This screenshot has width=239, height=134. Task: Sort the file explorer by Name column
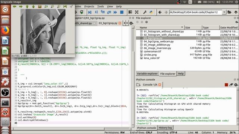pyautogui.click(x=160, y=28)
